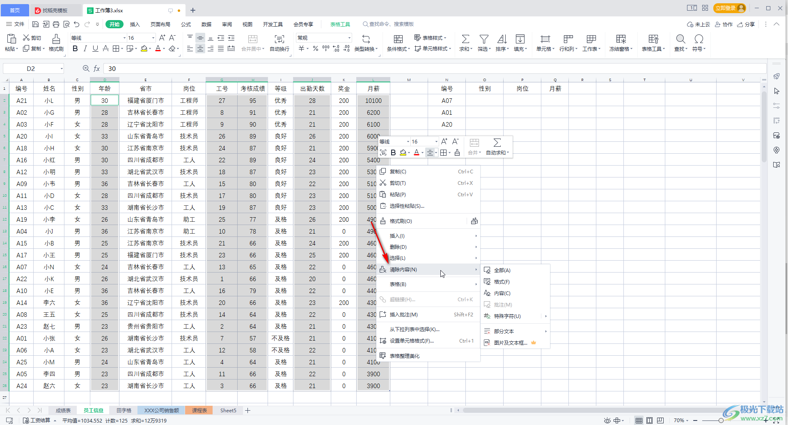Click the decrease font size icon
The height and width of the screenshot is (425, 788).
pyautogui.click(x=172, y=38)
